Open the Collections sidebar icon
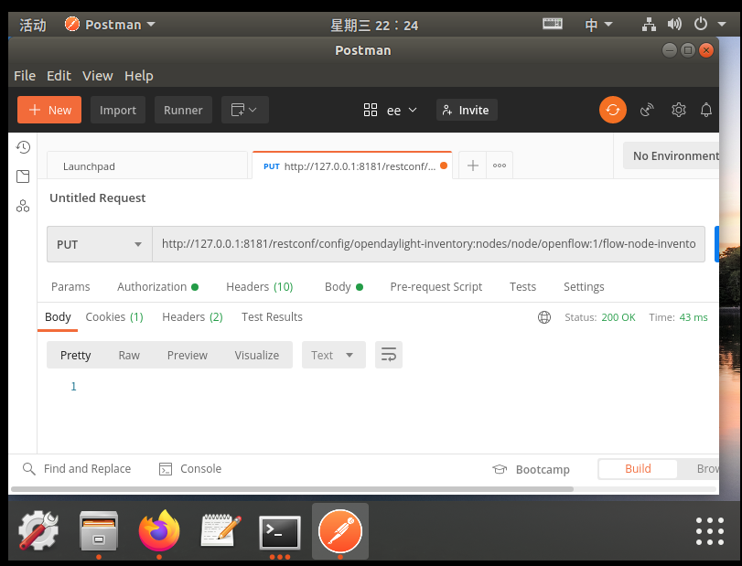This screenshot has height=566, width=742. click(23, 176)
